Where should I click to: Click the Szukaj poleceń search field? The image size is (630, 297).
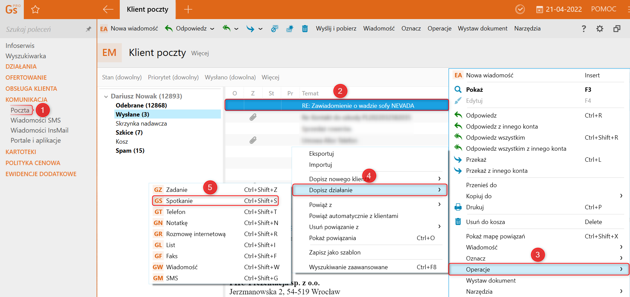44,29
